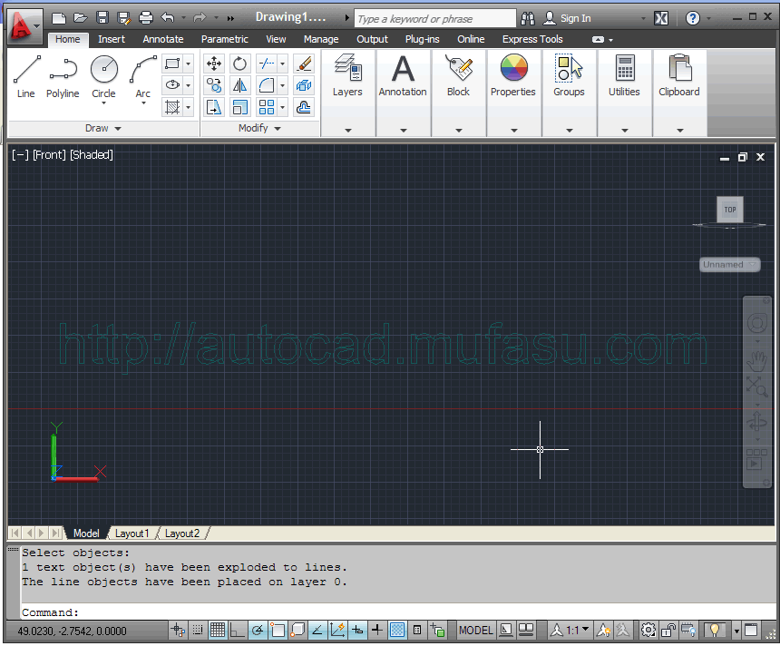Open the Circle options dropdown arrow
Screen dimensions: 780x646
click(104, 103)
